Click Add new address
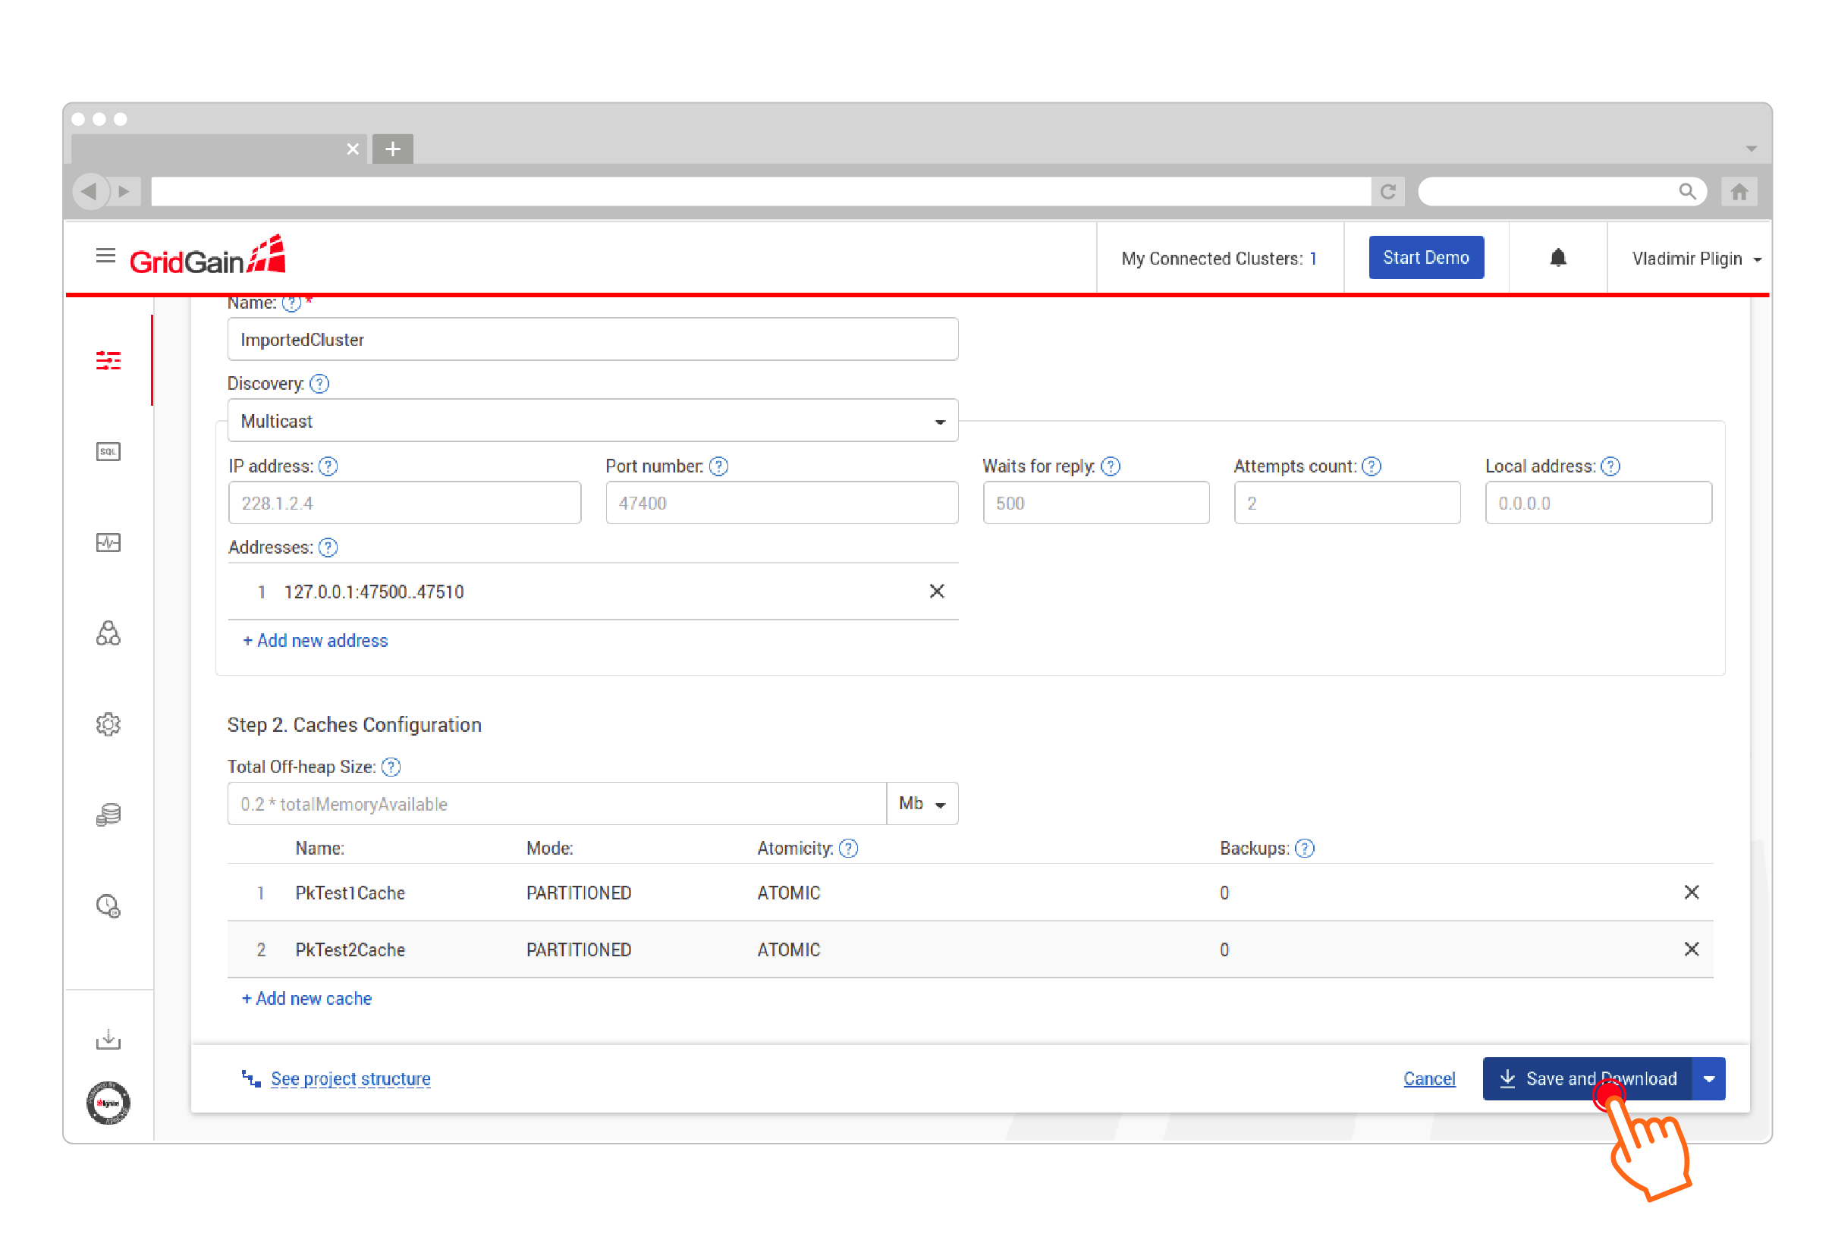The width and height of the screenshot is (1835, 1246). point(314,640)
